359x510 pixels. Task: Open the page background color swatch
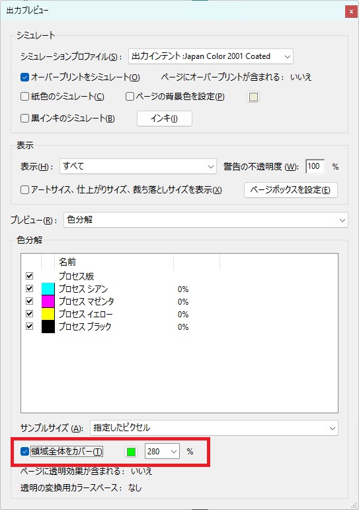click(253, 97)
